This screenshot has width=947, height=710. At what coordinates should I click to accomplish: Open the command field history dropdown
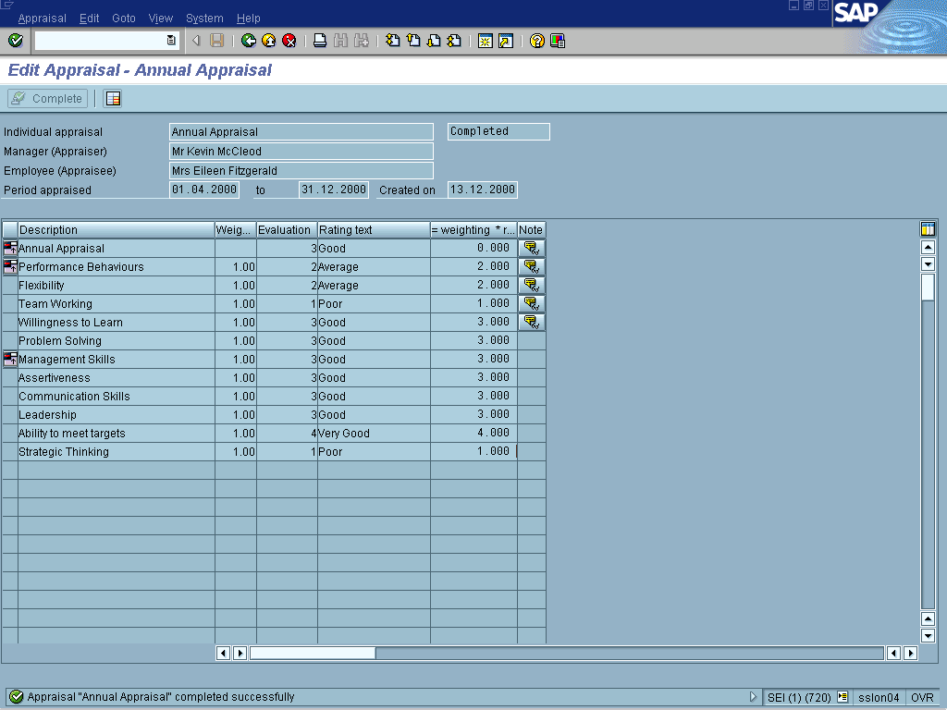(171, 41)
